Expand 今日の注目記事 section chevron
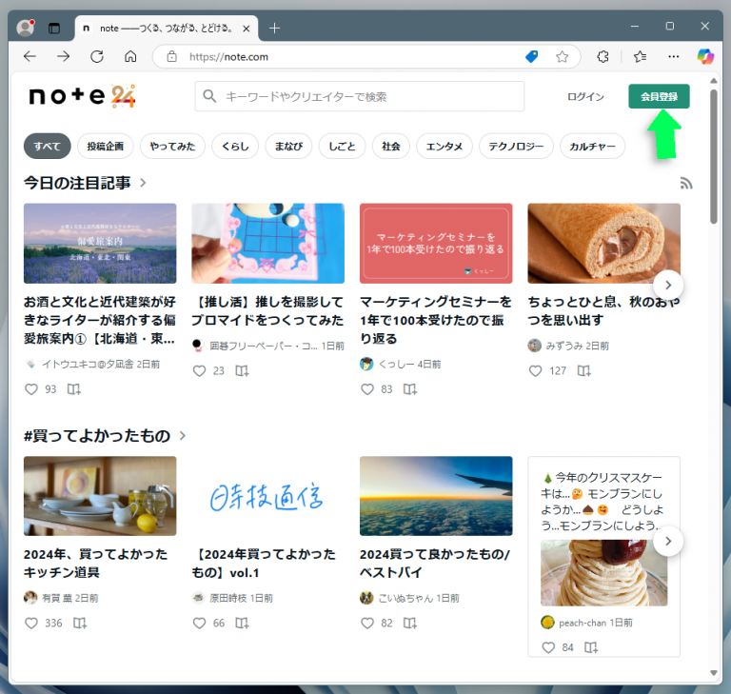 143,183
